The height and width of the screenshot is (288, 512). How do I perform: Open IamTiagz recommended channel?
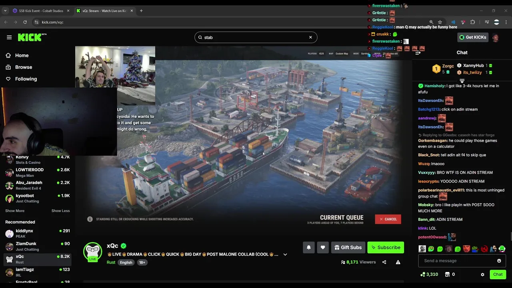[37, 272]
